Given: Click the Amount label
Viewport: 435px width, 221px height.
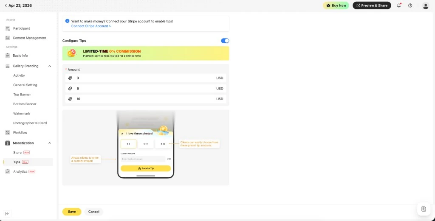Looking at the screenshot, I should 73,70.
